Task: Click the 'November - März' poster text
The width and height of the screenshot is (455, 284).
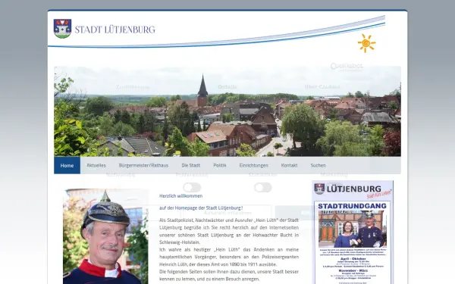Action: coord(353,270)
